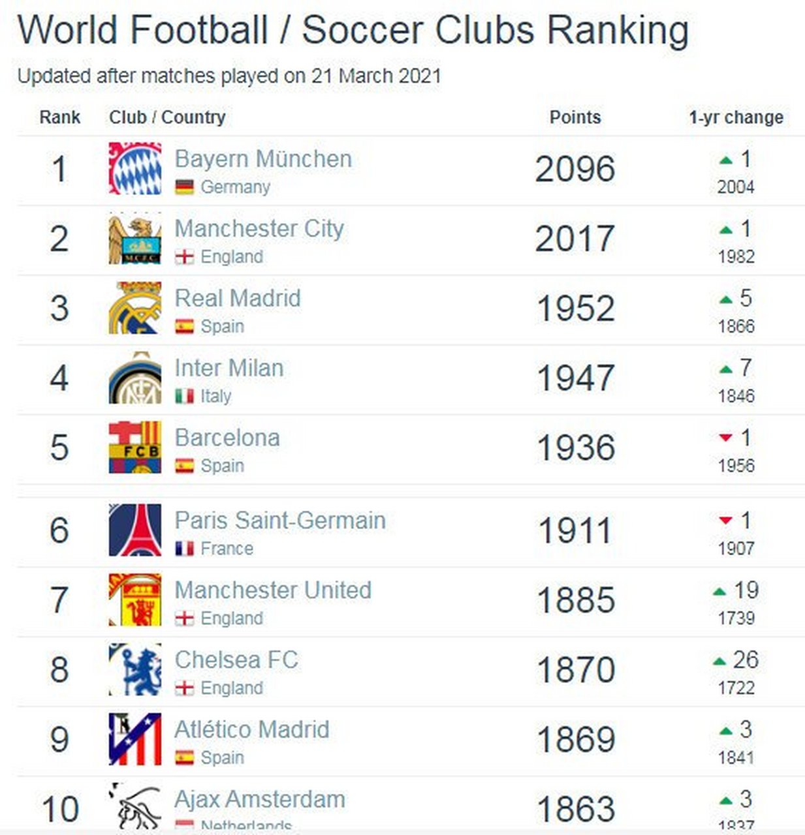Click the 1-yr change column header

pyautogui.click(x=736, y=117)
